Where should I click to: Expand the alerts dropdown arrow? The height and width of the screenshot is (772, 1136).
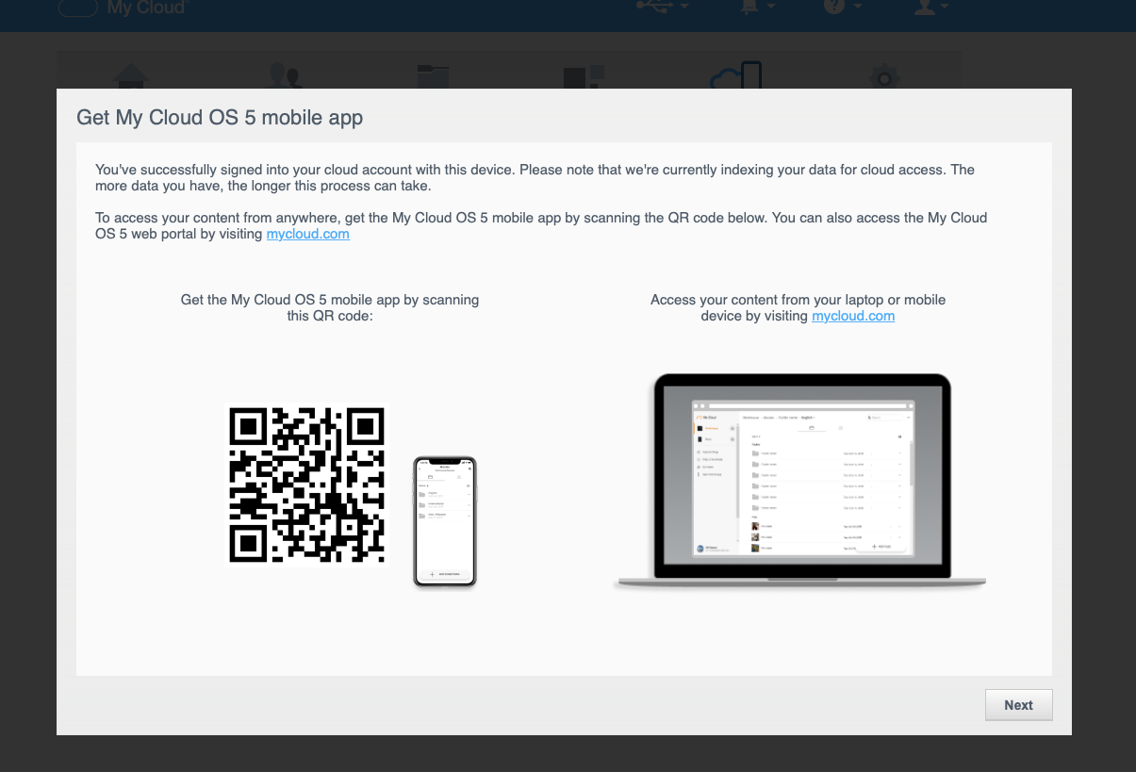pyautogui.click(x=771, y=7)
